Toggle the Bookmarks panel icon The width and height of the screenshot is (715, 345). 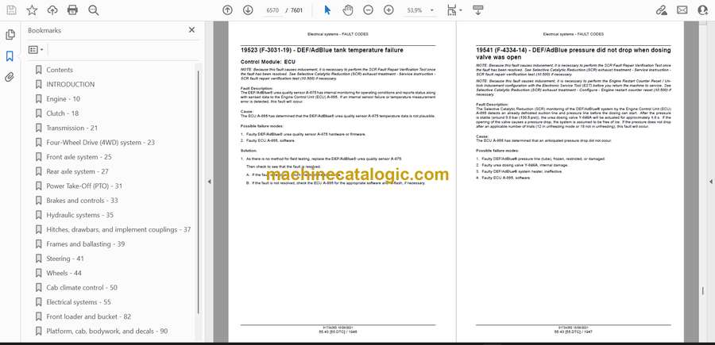coord(10,56)
